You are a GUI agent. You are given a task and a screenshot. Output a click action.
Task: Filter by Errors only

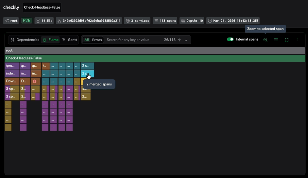tap(97, 40)
